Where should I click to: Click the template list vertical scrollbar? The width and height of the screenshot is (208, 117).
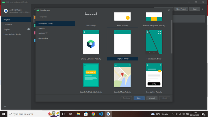172,36
